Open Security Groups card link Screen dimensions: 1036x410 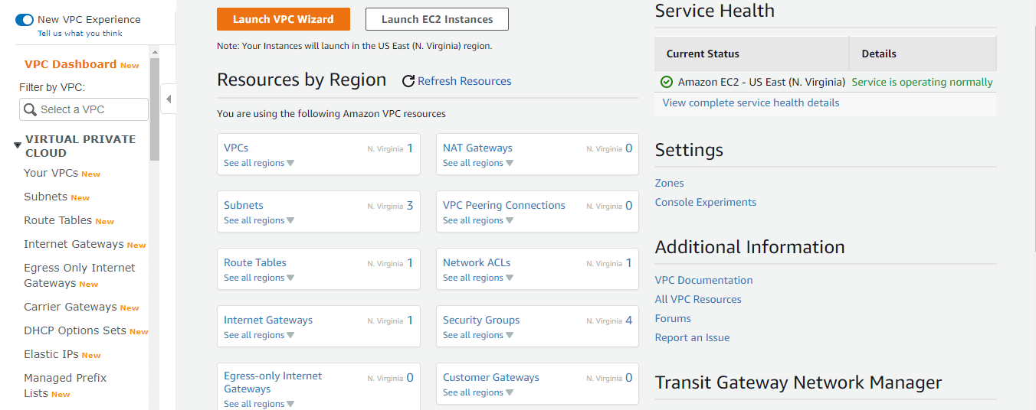click(481, 320)
